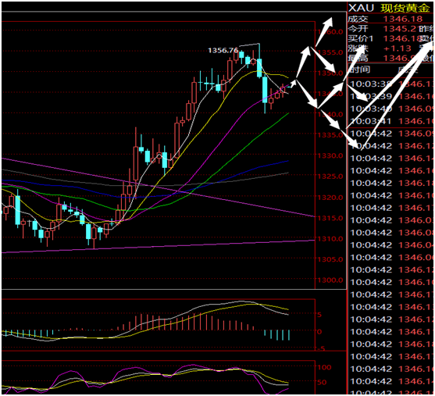Click the 1360.0 price axis label
Image resolution: width=435 pixels, height=396 pixels.
pyautogui.click(x=330, y=32)
